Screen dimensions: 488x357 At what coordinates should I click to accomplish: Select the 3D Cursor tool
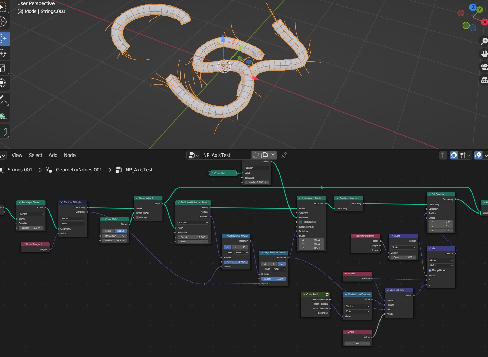click(3, 22)
